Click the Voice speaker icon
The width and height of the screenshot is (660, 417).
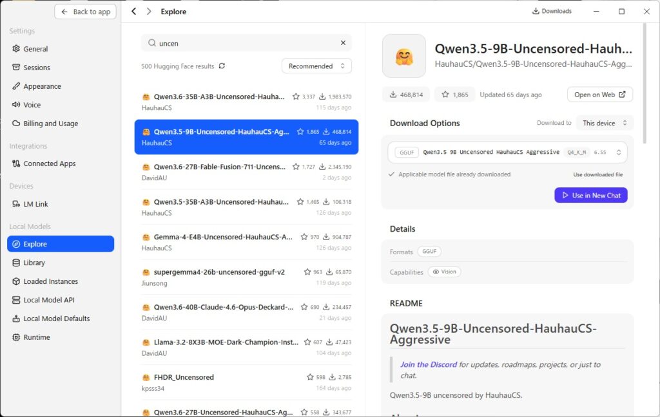[x=16, y=105]
